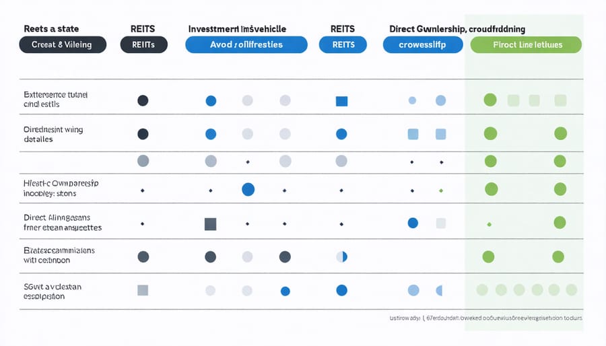606x346 pixels.
Task: Toggle the dark circle in Diredhesint wiing row
Action: tap(143, 134)
